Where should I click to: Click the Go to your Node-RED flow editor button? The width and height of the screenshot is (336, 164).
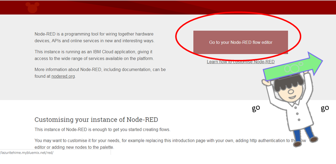(x=240, y=42)
